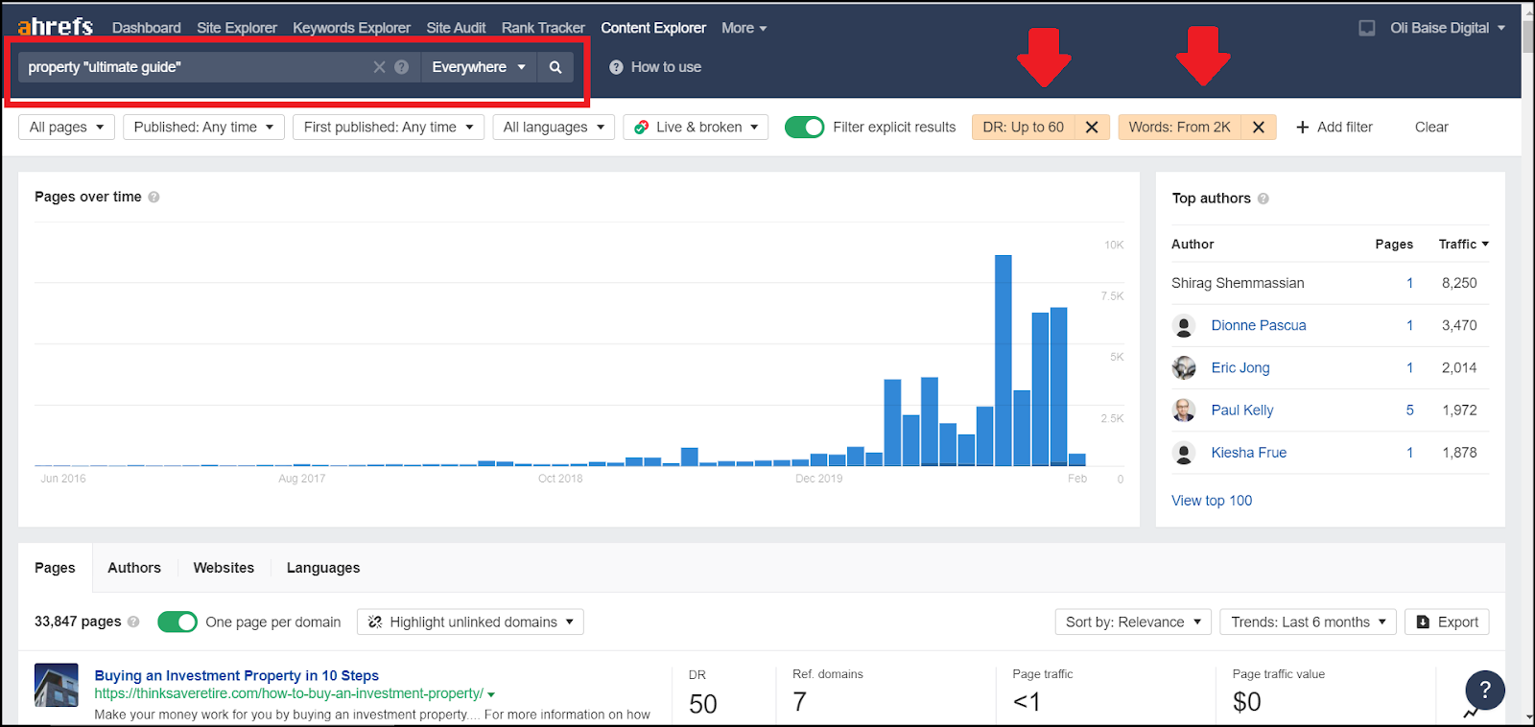Click Paul Kelly's pages count 5

pyautogui.click(x=1410, y=410)
